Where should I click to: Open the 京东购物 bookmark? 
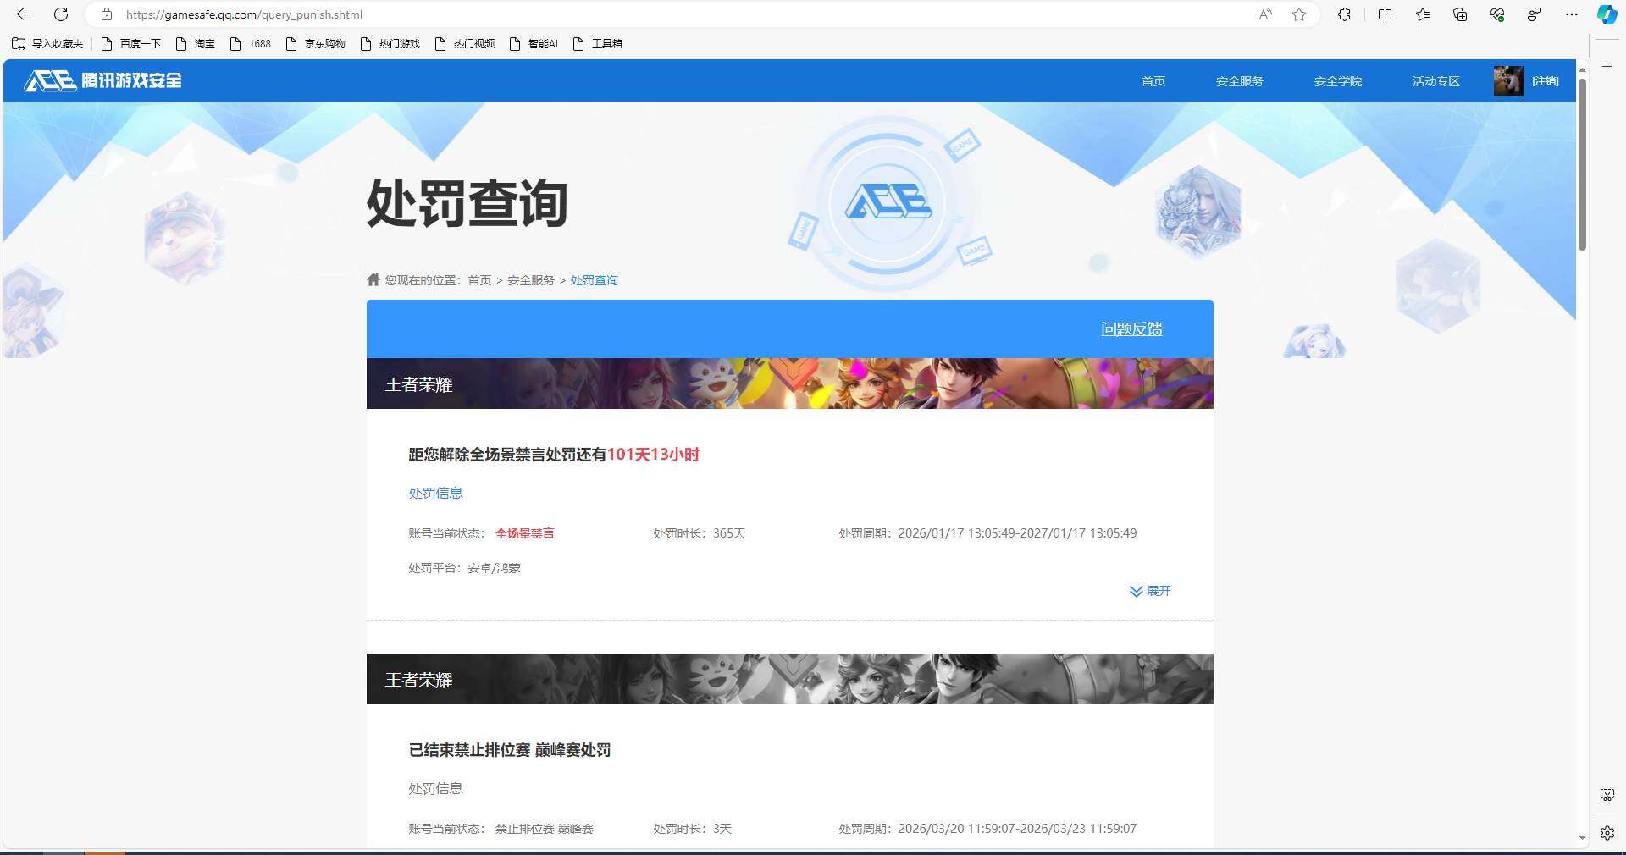[x=316, y=44]
